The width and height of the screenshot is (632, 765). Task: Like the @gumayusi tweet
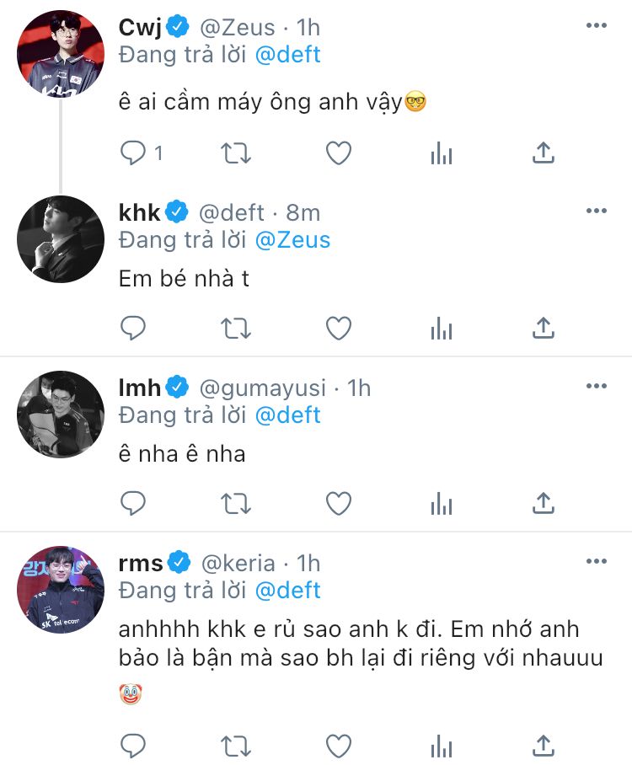click(x=339, y=503)
